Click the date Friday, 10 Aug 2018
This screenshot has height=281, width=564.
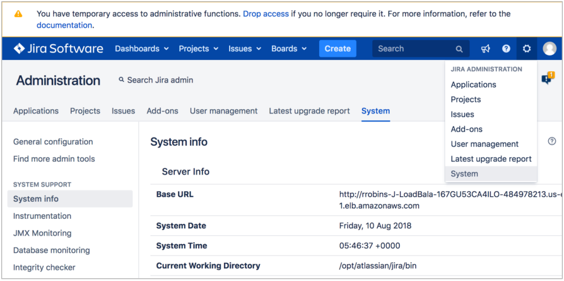pos(375,226)
